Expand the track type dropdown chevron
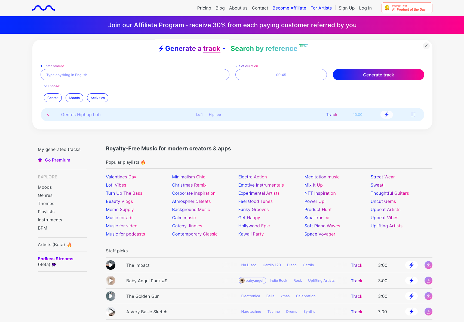Viewport: 464px width, 322px height. (x=224, y=48)
